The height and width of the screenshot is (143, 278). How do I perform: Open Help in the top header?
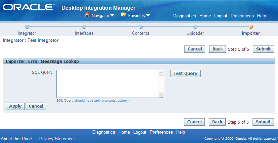point(261,16)
